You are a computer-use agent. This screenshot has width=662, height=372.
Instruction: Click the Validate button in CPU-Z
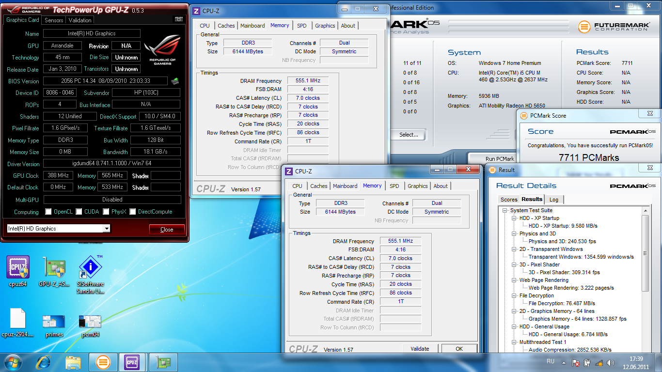420,349
